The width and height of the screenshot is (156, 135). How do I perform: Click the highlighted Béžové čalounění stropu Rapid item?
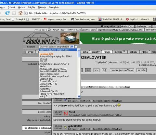(x=58, y=50)
